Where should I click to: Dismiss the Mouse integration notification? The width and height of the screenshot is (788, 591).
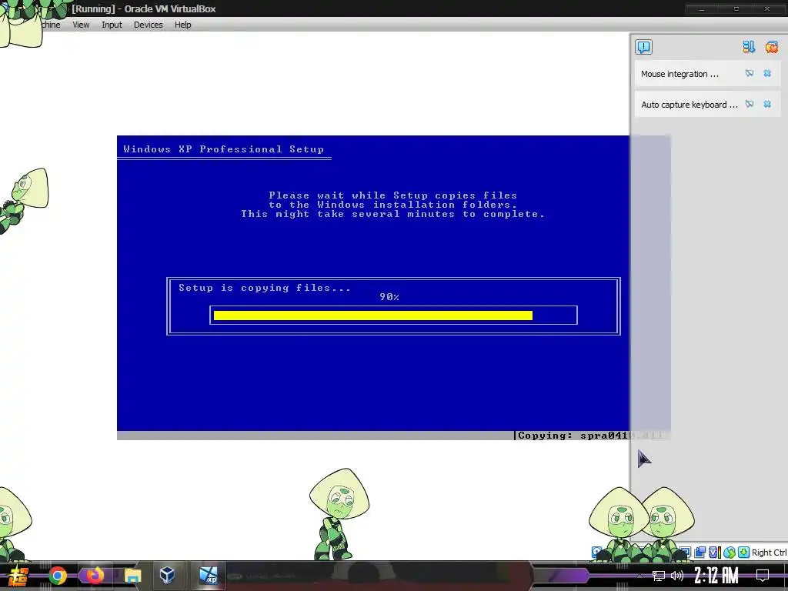pyautogui.click(x=767, y=73)
